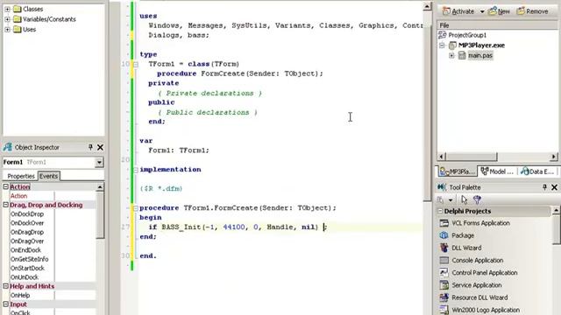This screenshot has height=315, width=561.
Task: Select the Console Application item
Action: (477, 261)
